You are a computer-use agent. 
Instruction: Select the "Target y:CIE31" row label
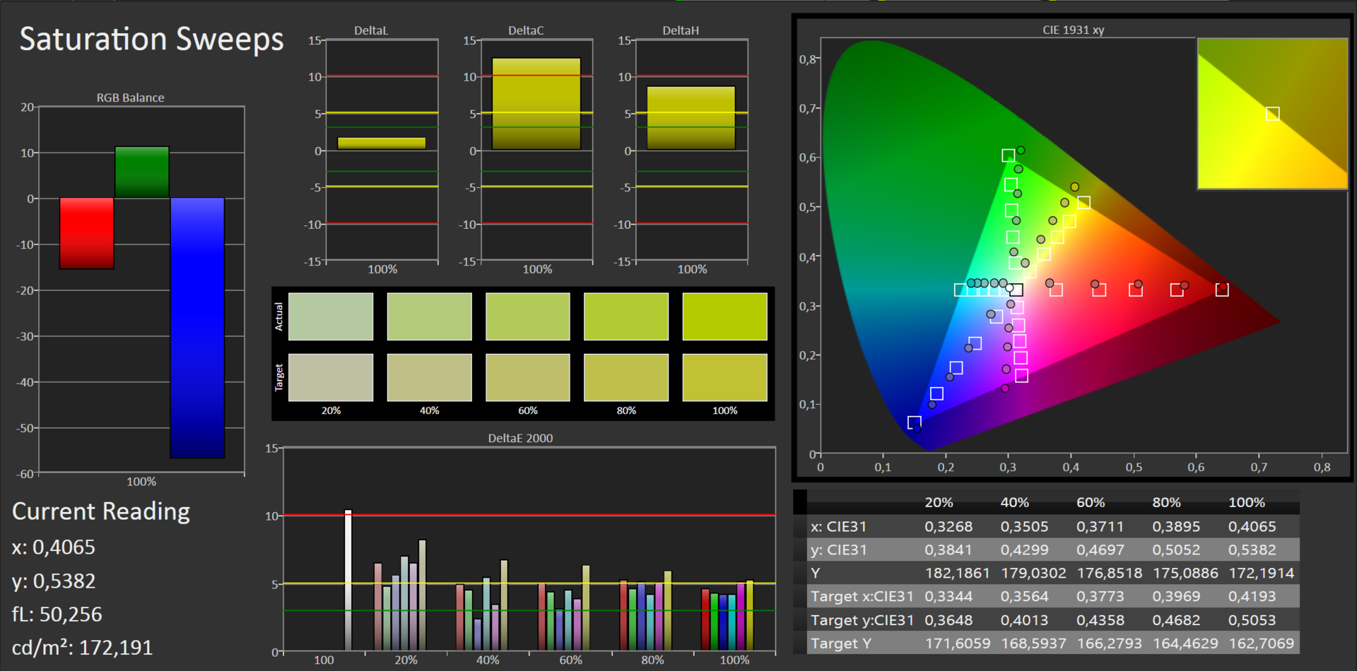point(862,620)
